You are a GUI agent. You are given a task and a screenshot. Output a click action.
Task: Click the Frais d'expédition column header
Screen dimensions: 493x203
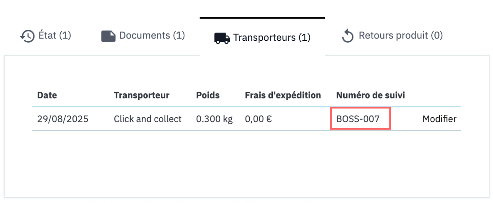click(x=283, y=95)
